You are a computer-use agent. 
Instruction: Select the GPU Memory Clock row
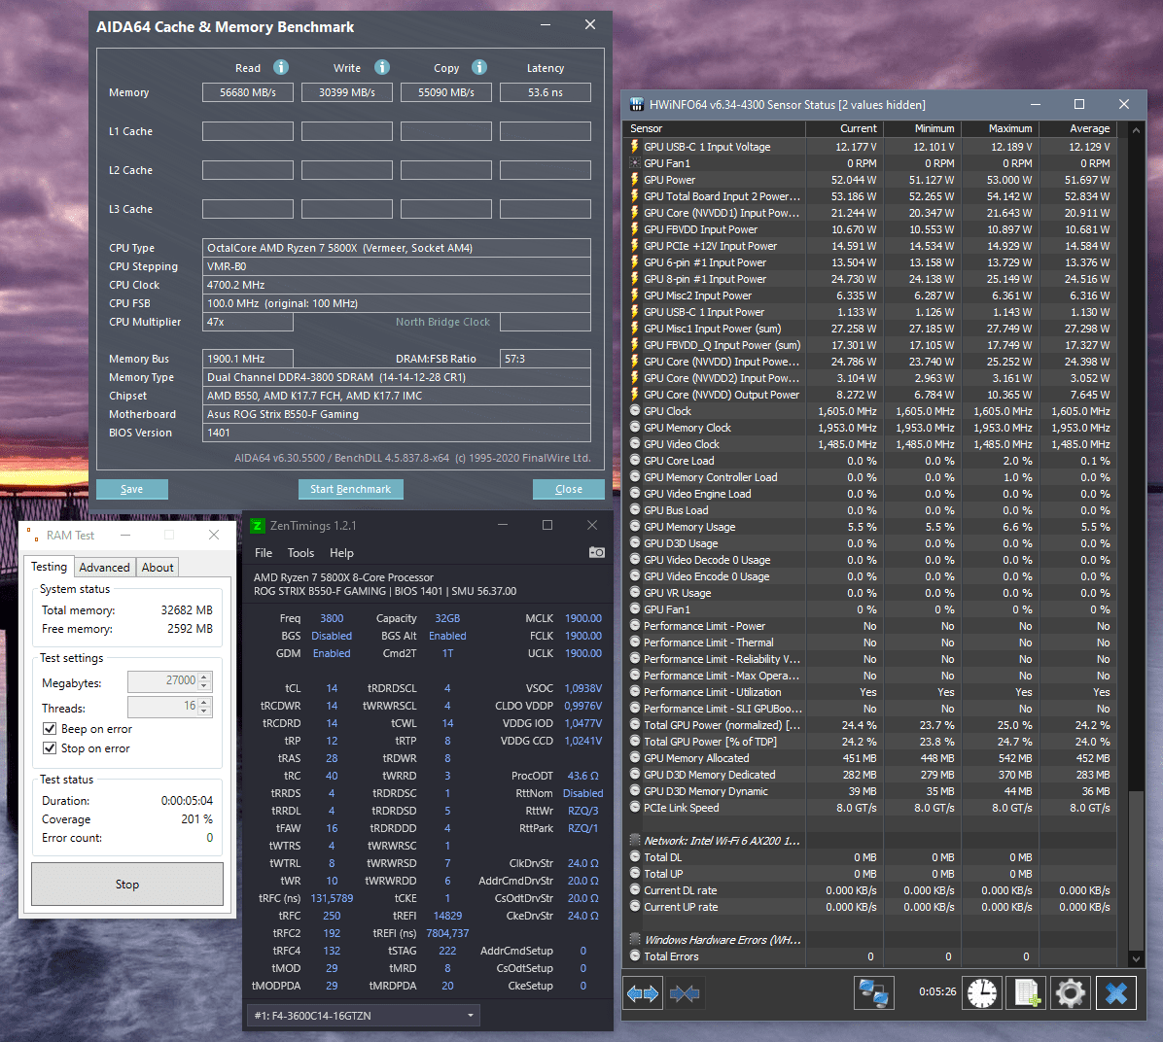click(x=871, y=427)
